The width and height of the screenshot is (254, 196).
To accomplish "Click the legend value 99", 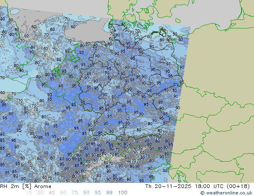I will 109,193.
